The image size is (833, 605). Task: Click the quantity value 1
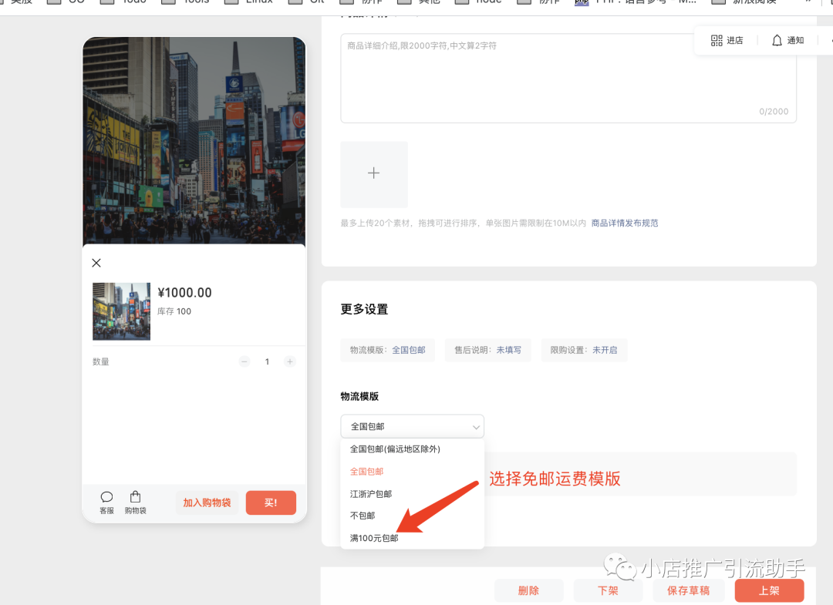267,361
